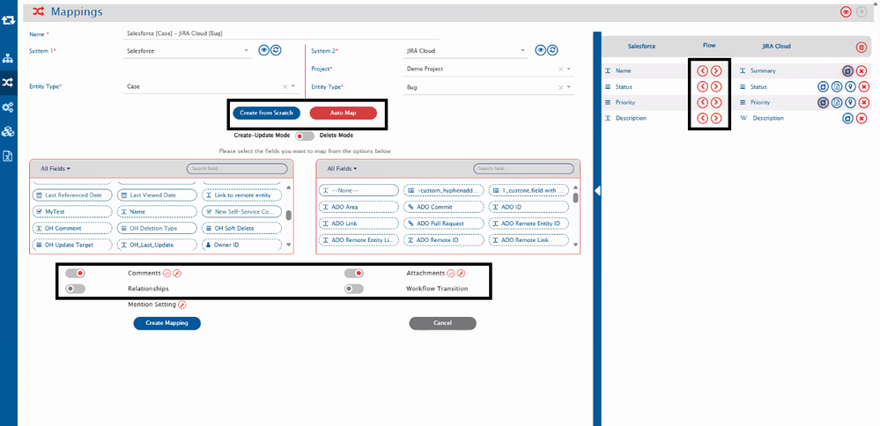Click left Search field box
This screenshot has height=426, width=880.
[x=237, y=168]
